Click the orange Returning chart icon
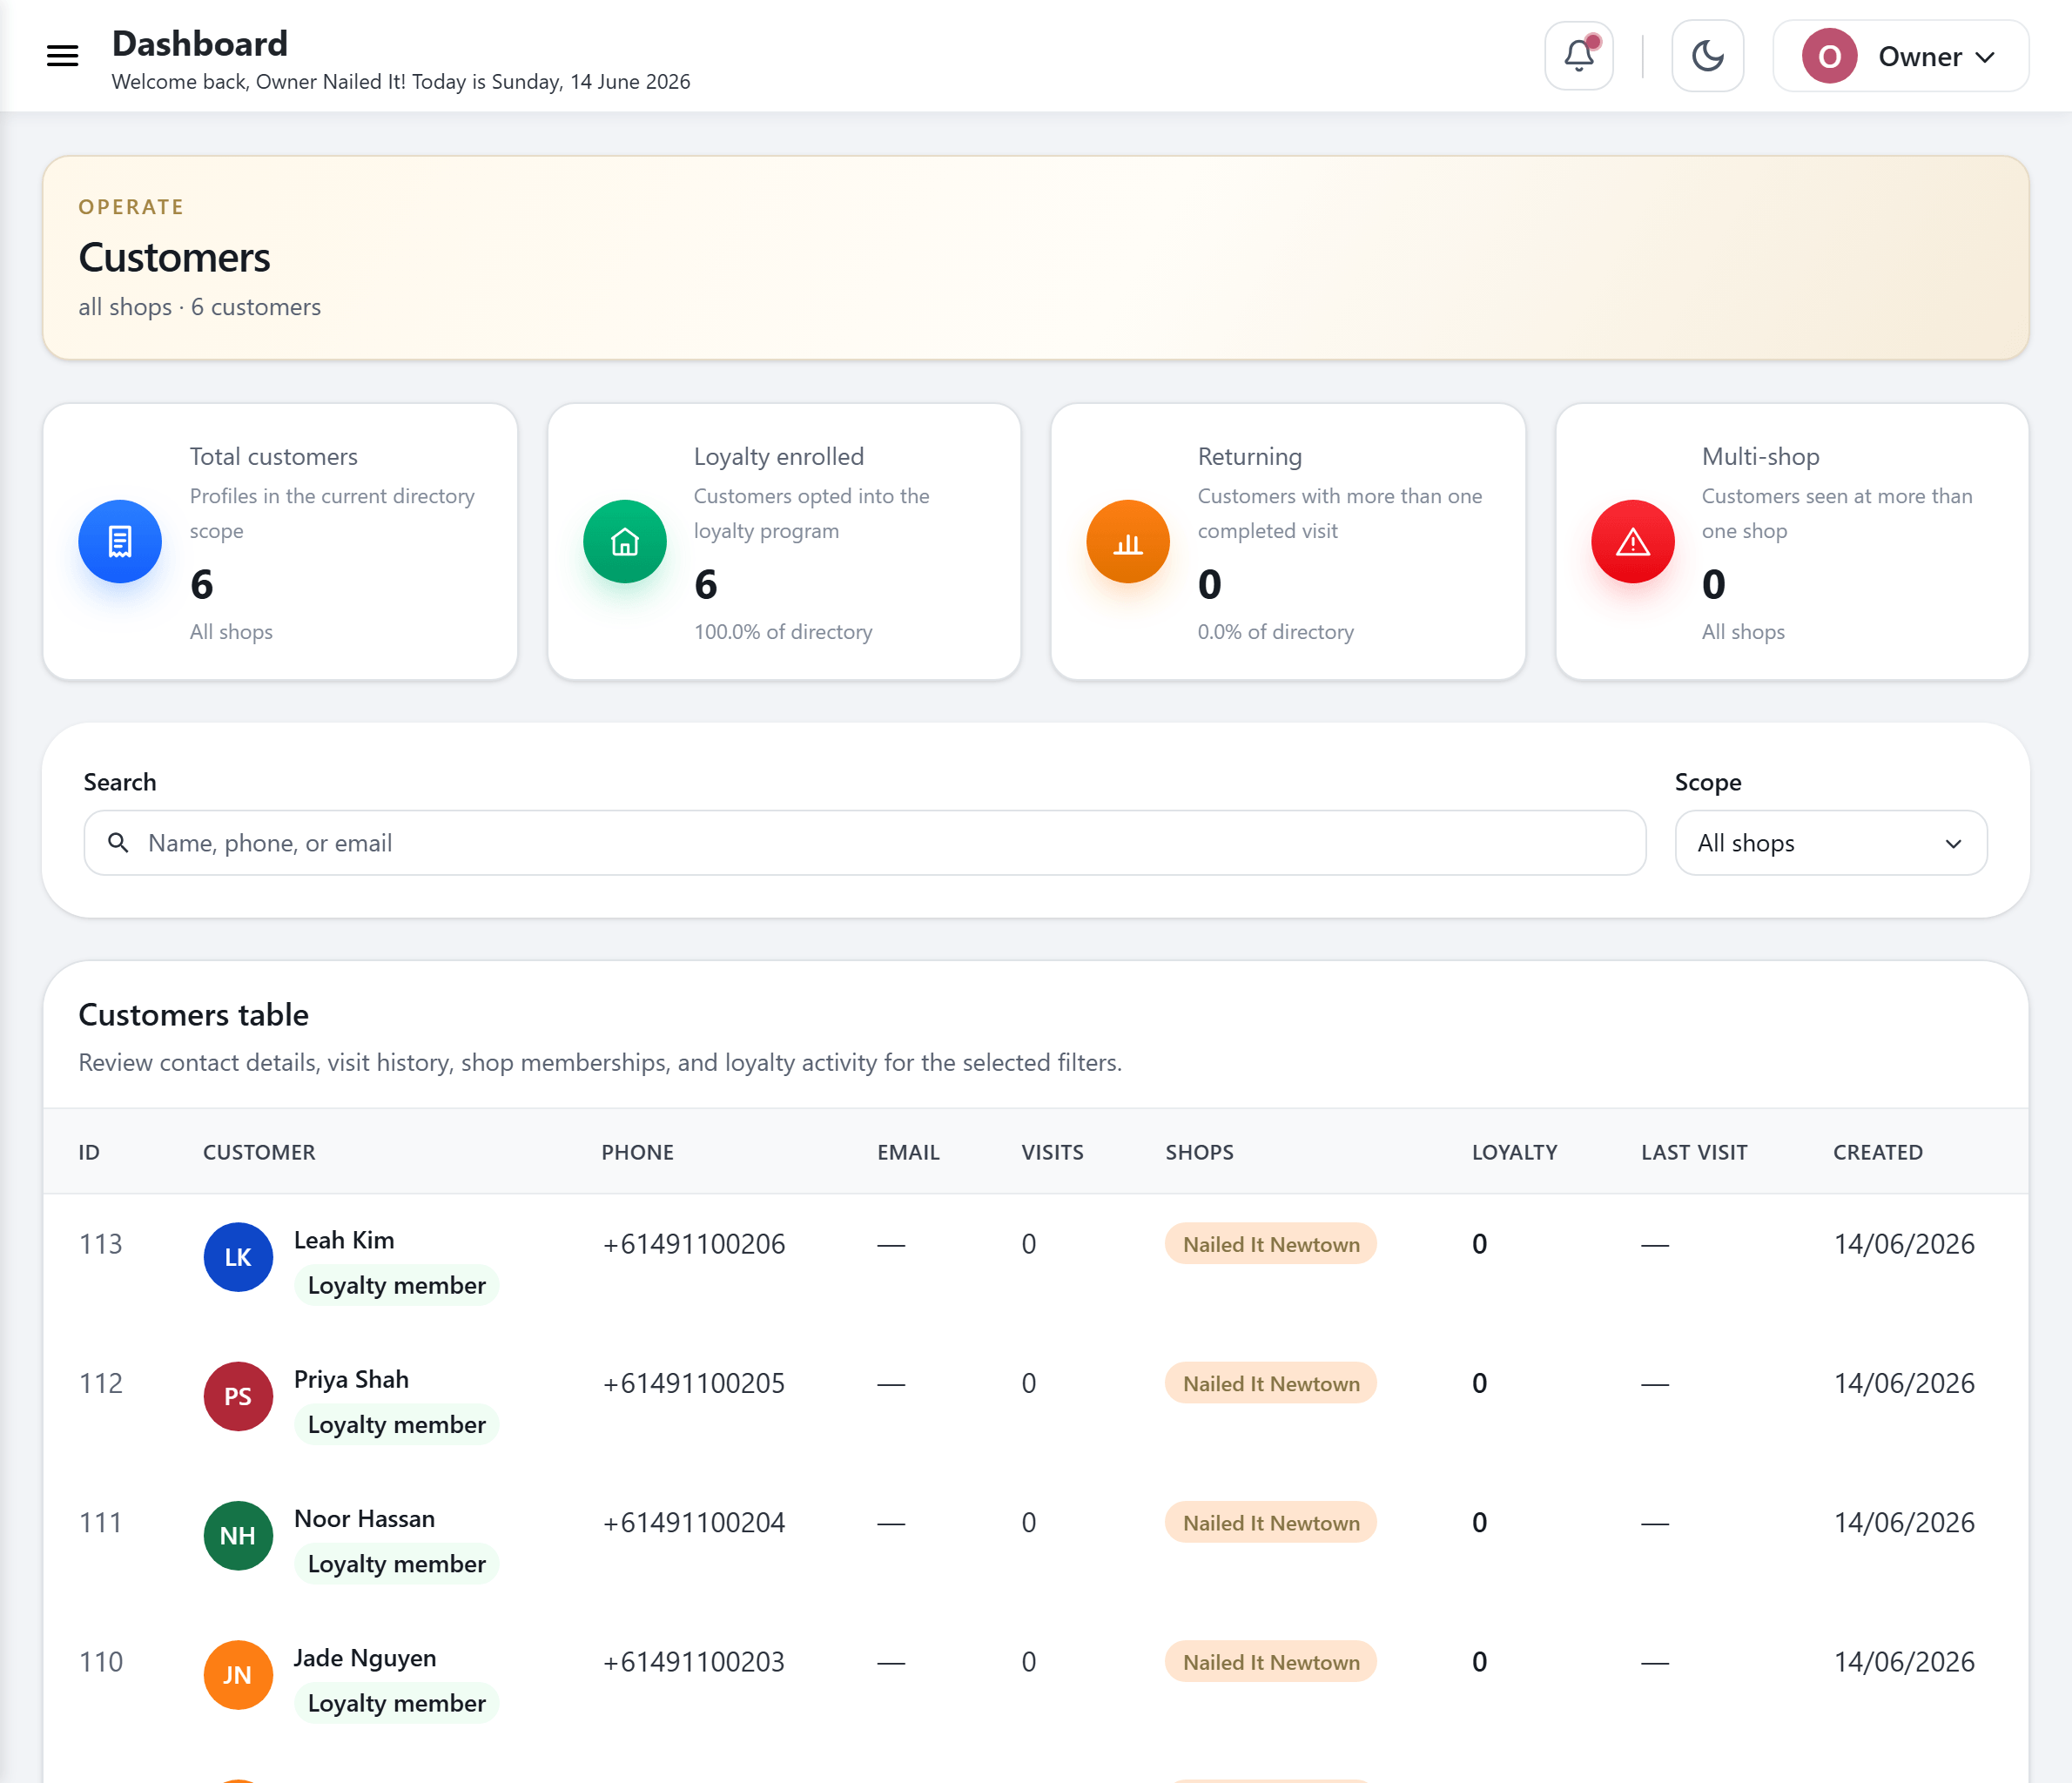Image resolution: width=2072 pixels, height=1783 pixels. 1128,541
